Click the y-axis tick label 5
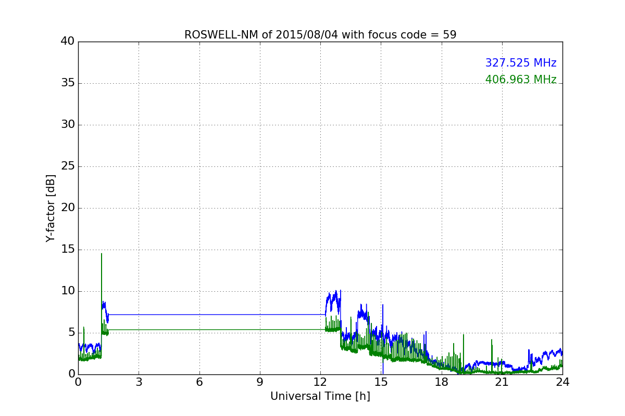The image size is (625, 416). coord(71,333)
